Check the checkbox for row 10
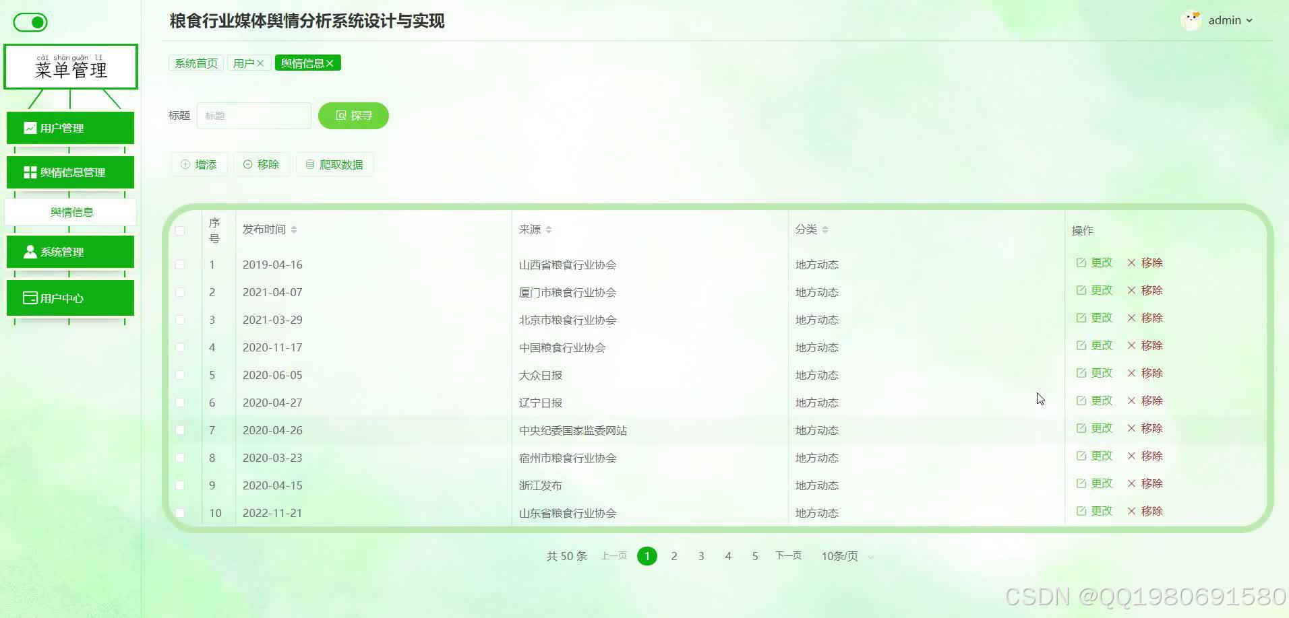Screen dimensions: 1289x618 pos(180,513)
